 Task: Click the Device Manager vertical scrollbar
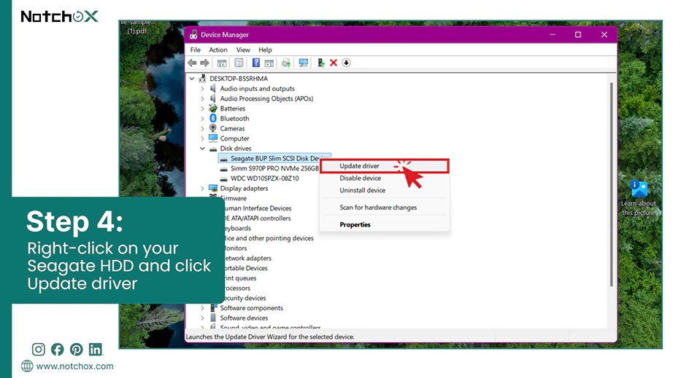611,184
